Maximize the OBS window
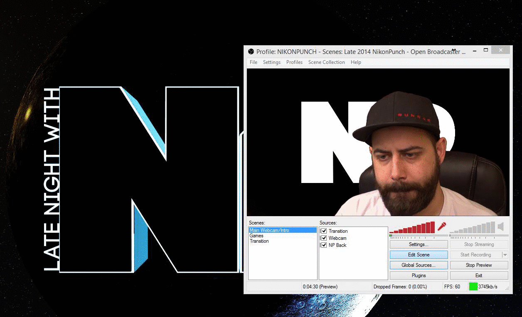 (485, 50)
